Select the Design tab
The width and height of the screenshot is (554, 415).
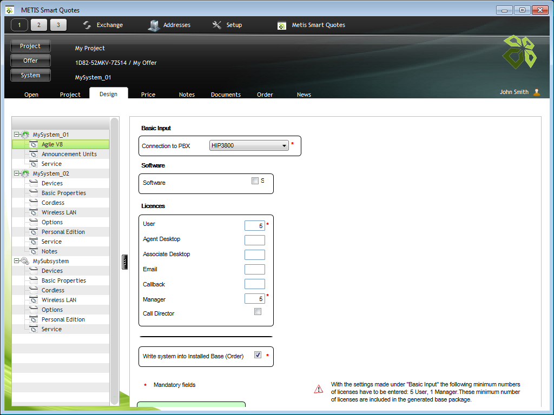point(108,94)
